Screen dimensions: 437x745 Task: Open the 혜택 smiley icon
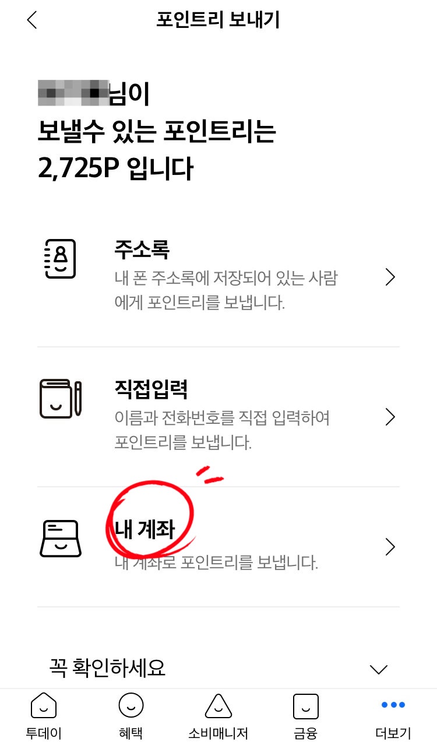[131, 706]
